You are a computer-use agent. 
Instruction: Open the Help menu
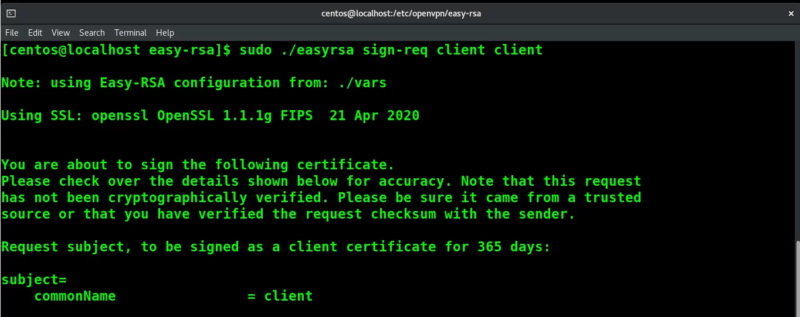(165, 33)
